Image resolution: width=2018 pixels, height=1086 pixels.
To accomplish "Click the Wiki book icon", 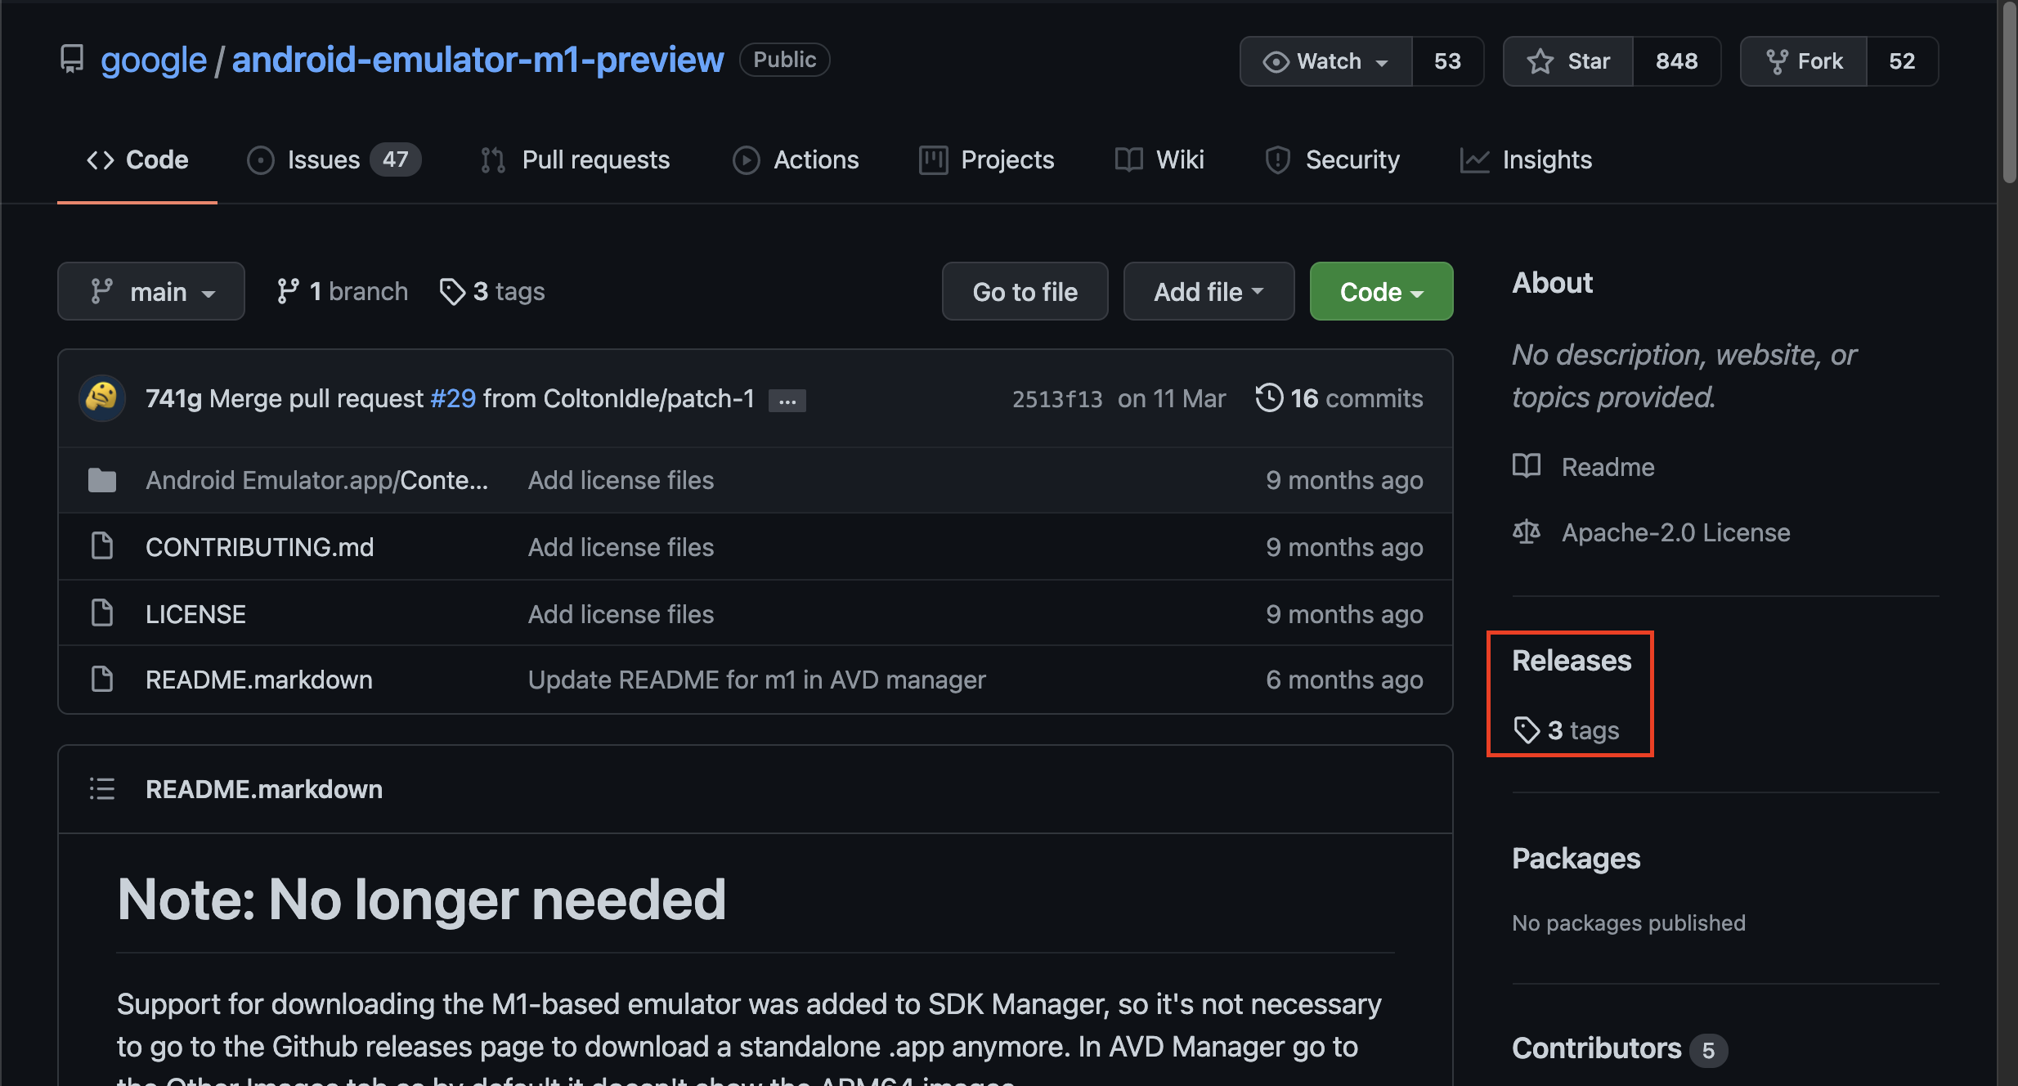I will coord(1129,159).
